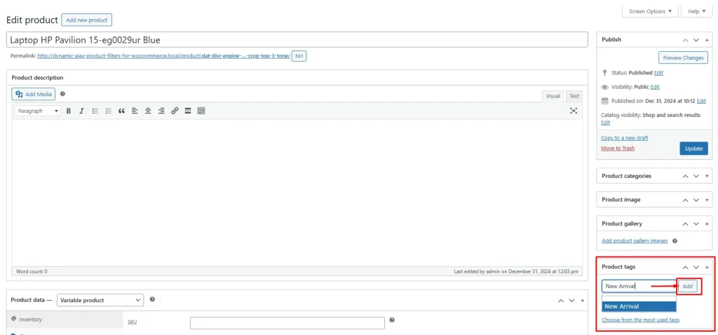Image resolution: width=718 pixels, height=335 pixels.
Task: Click the SKU input field
Action: (287, 322)
